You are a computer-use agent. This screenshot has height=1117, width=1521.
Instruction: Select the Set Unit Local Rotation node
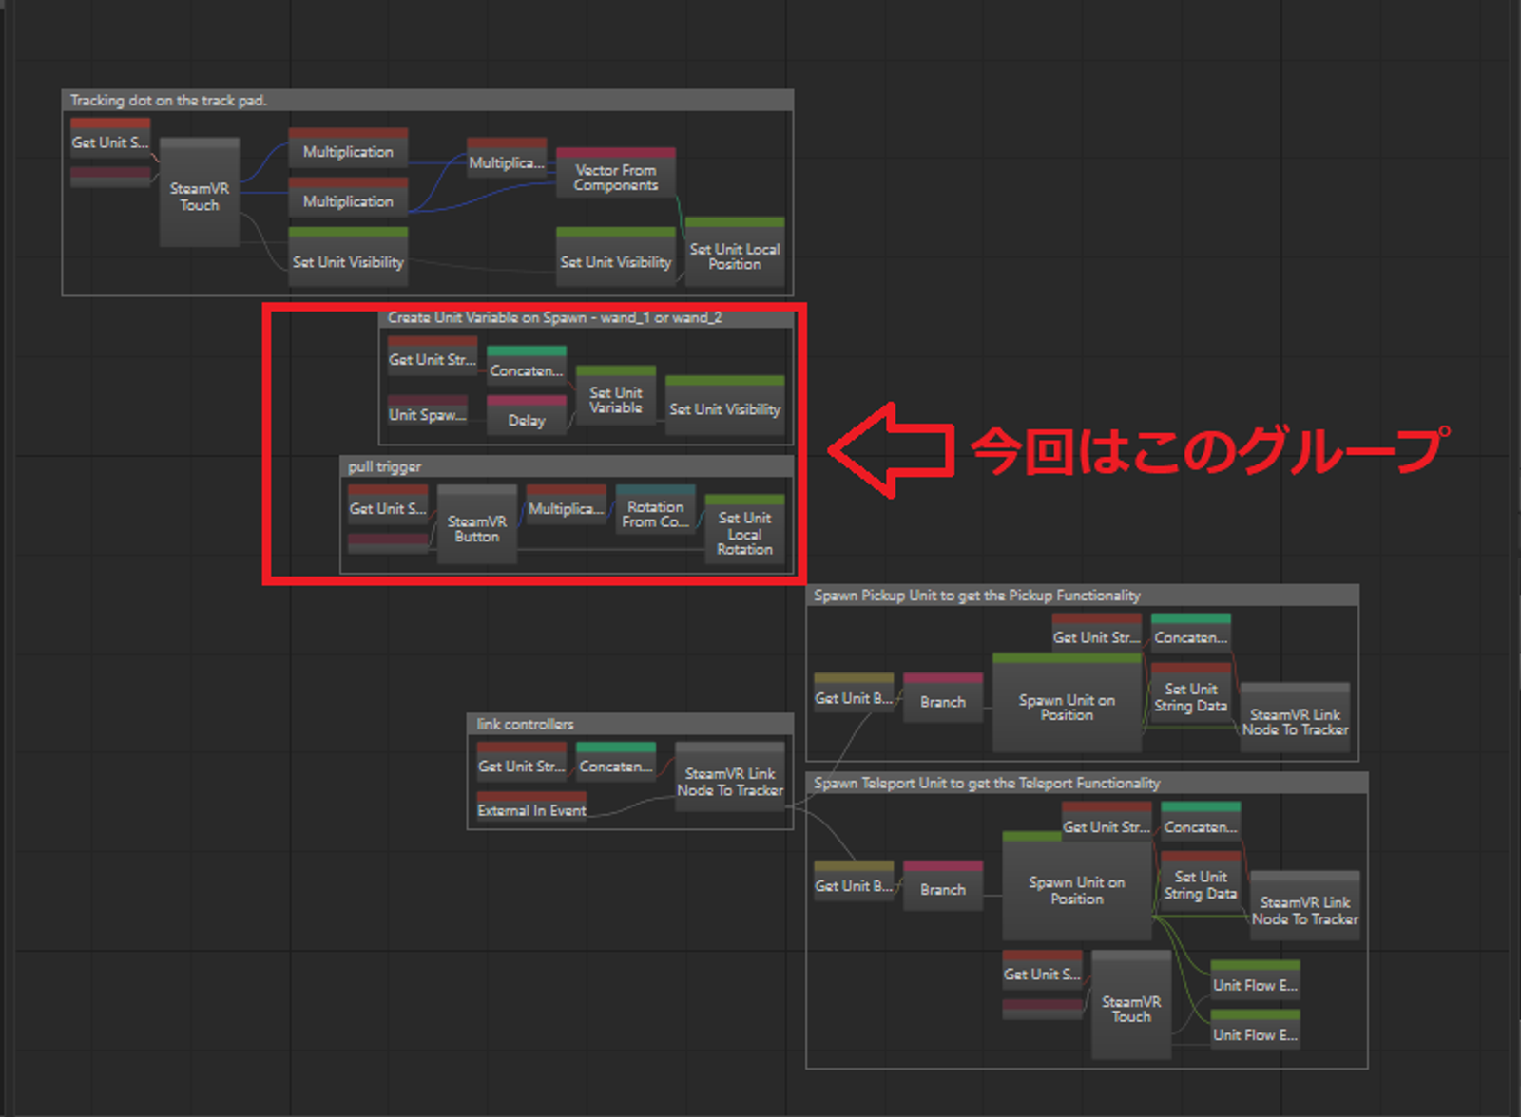(x=745, y=530)
